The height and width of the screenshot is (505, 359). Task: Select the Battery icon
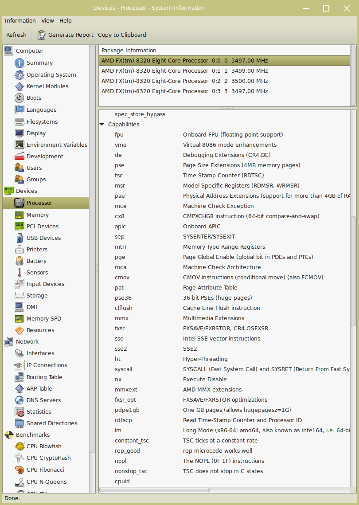(20, 261)
